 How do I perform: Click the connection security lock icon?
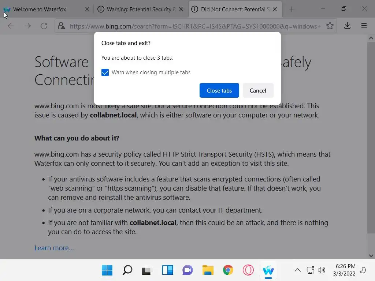pos(62,26)
